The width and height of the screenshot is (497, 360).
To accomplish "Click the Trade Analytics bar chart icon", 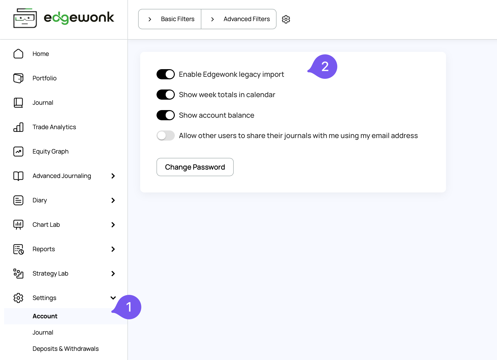I will click(x=18, y=127).
